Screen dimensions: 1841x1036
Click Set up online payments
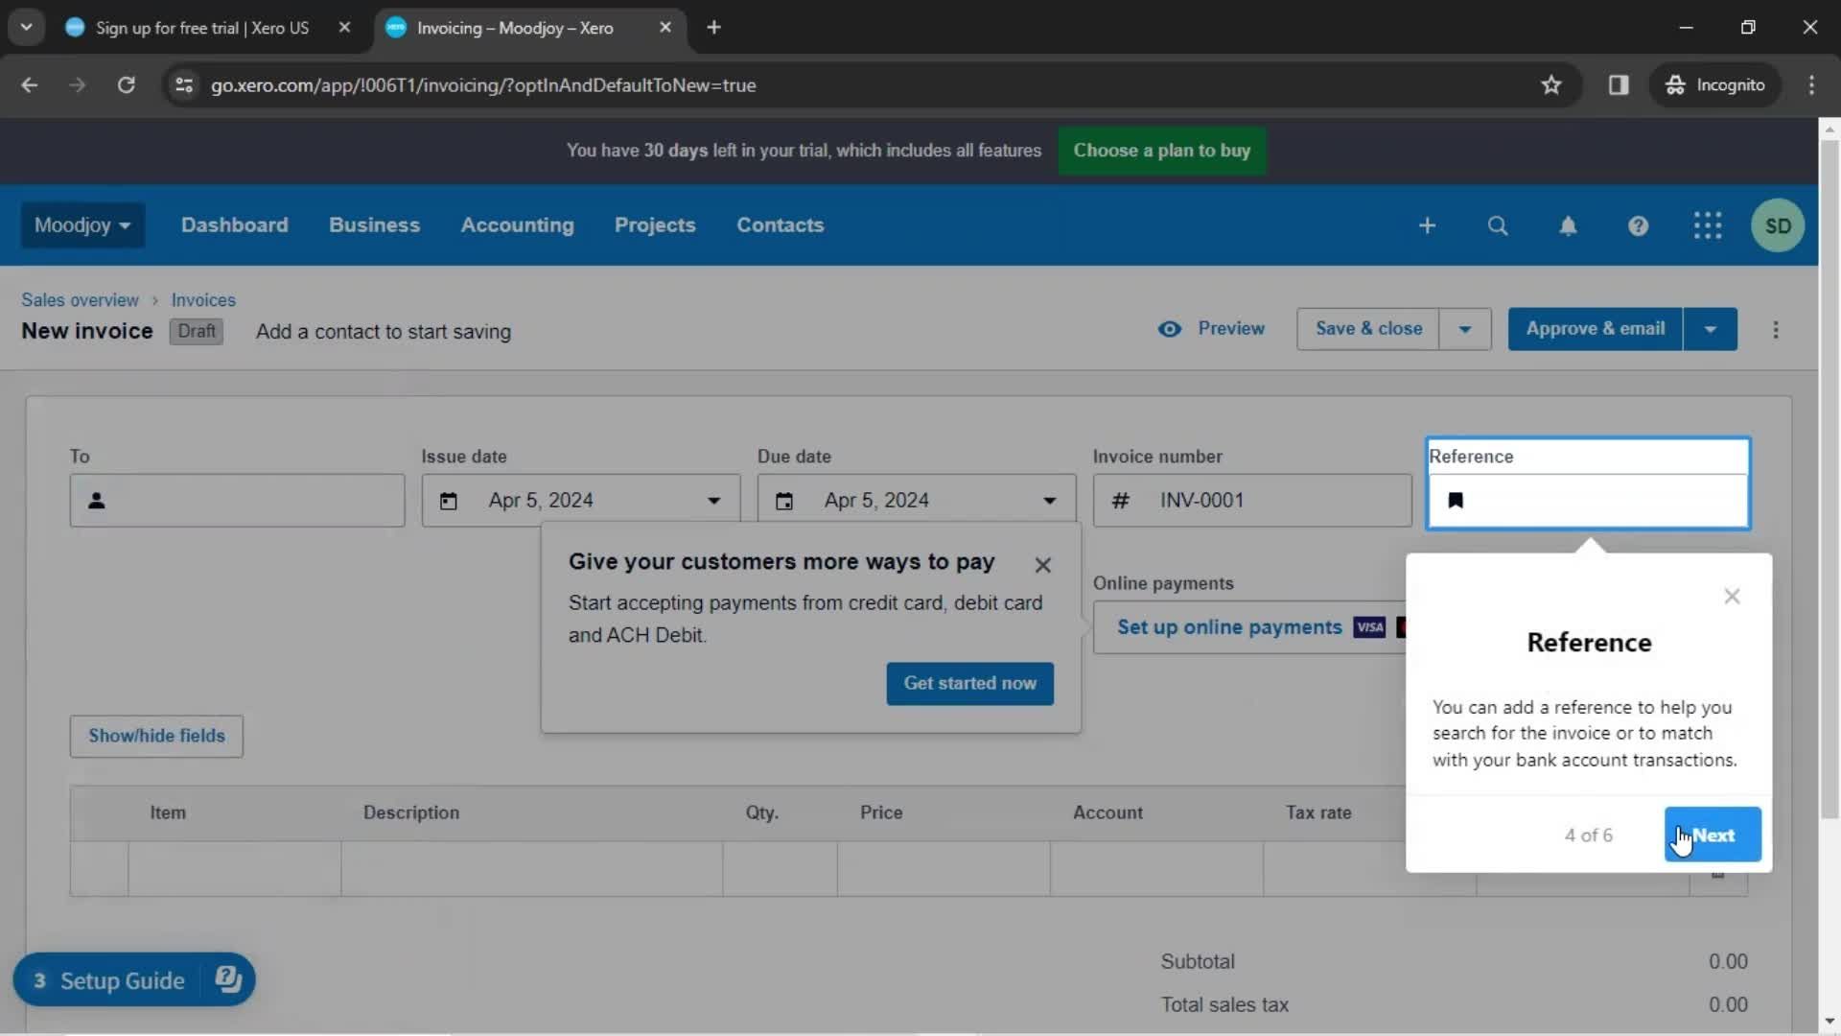tap(1229, 627)
